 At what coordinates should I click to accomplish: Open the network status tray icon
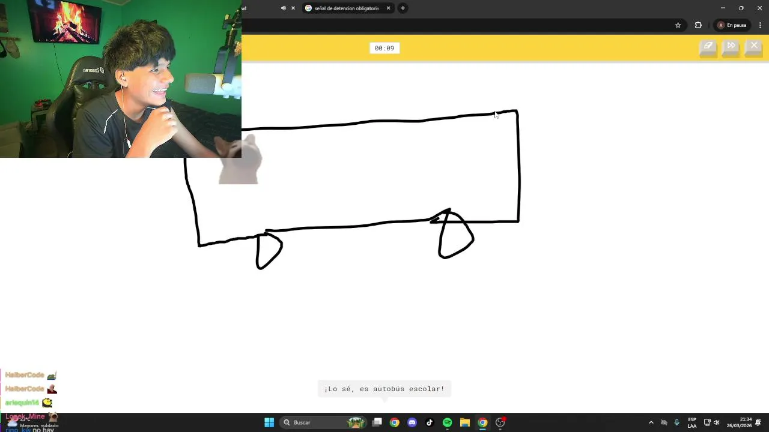707,422
